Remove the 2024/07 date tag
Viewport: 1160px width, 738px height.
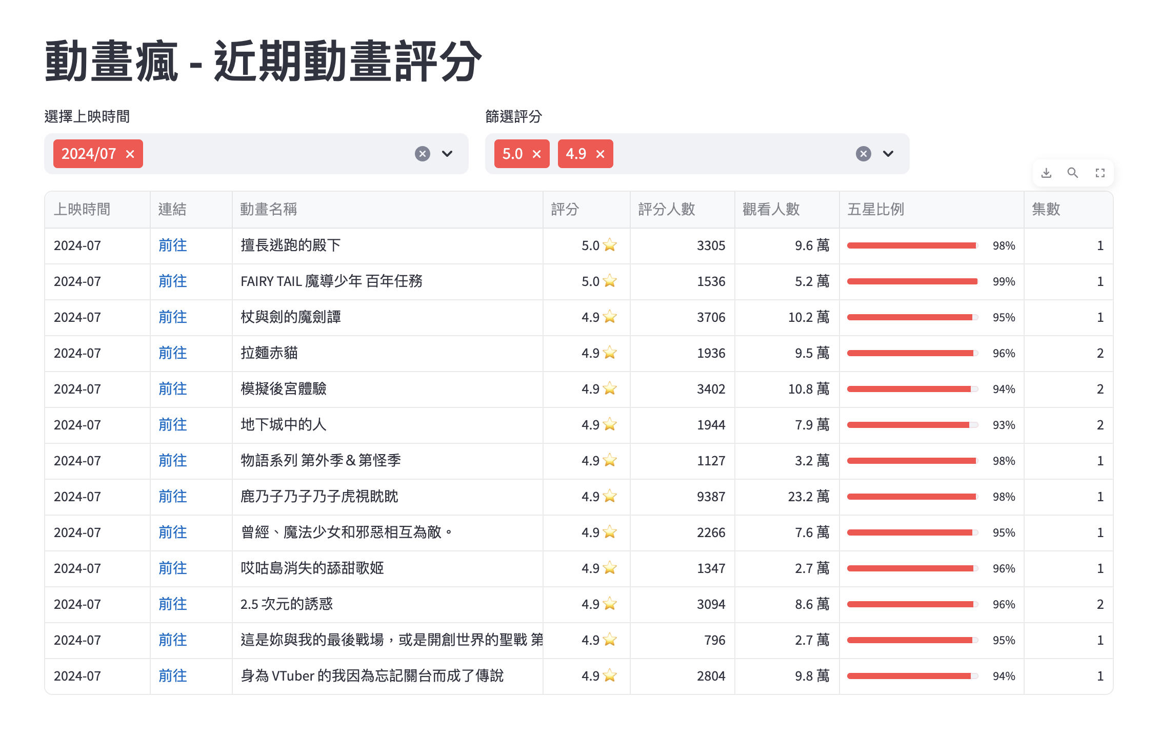130,154
